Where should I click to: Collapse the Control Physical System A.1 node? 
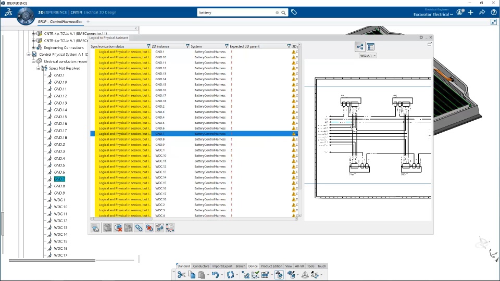pyautogui.click(x=28, y=55)
